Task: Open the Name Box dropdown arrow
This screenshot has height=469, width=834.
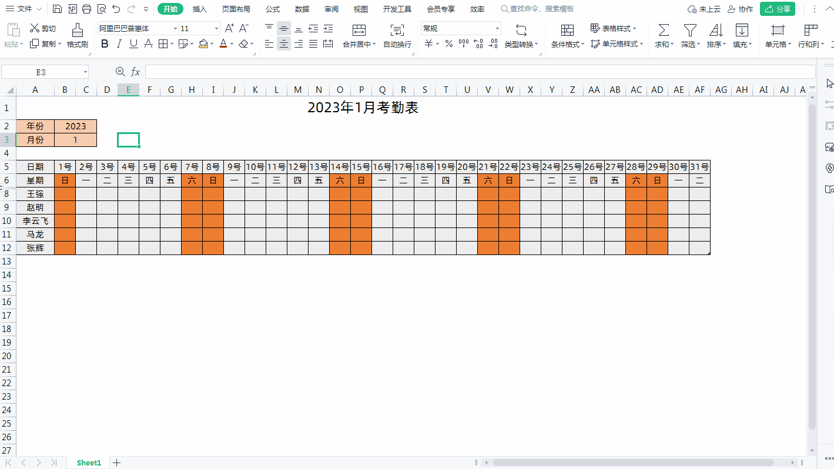Action: click(85, 72)
